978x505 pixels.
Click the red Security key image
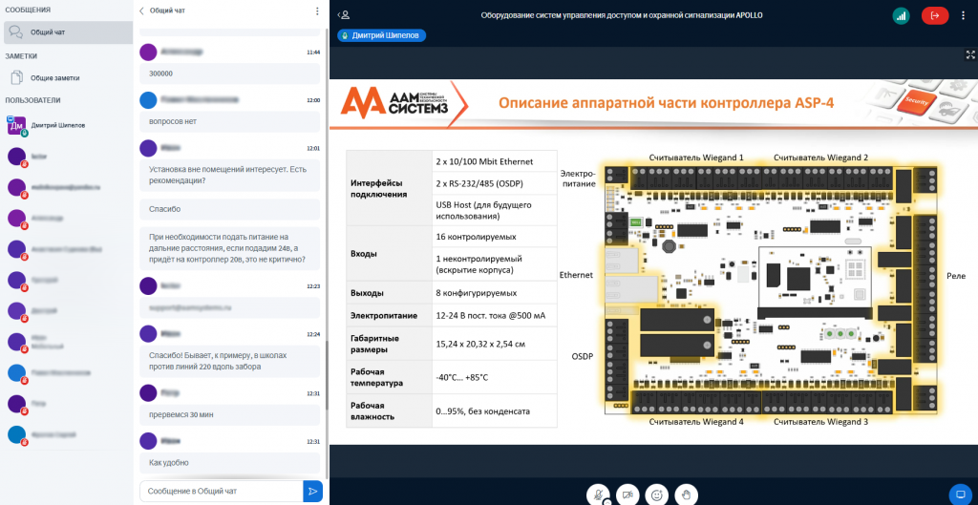[918, 103]
